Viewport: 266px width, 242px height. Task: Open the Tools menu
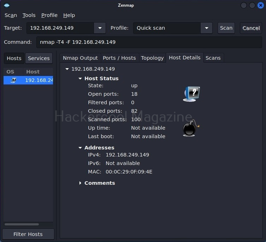click(x=29, y=15)
